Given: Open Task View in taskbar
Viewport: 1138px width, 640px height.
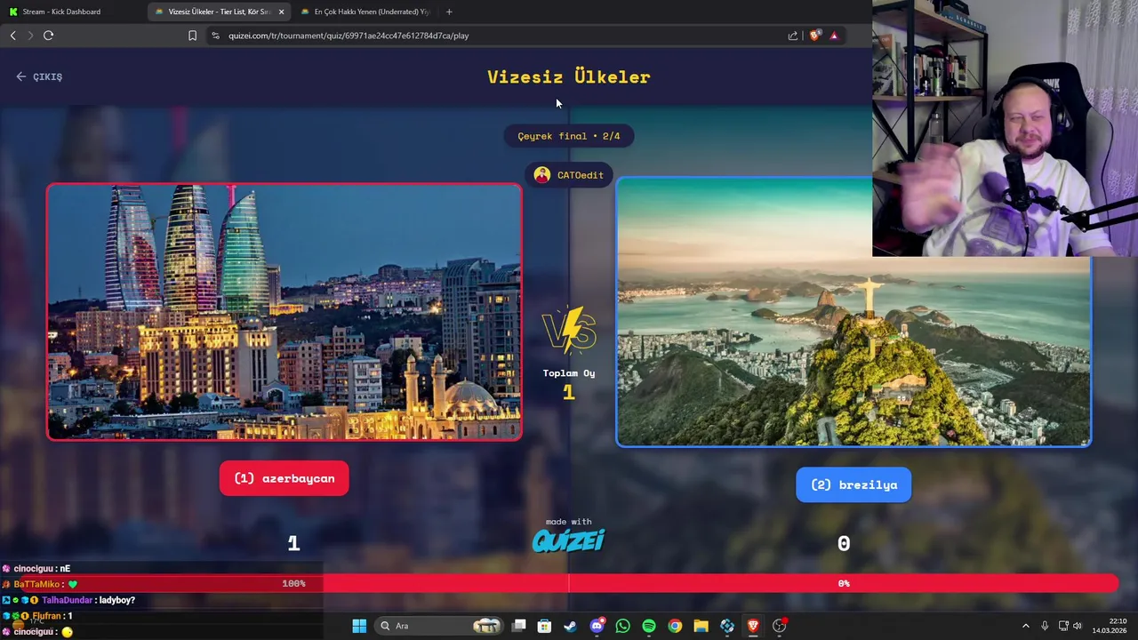Looking at the screenshot, I should 518,626.
